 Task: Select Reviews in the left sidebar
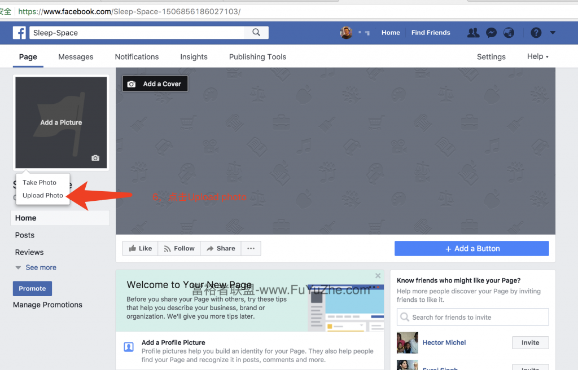[29, 253]
